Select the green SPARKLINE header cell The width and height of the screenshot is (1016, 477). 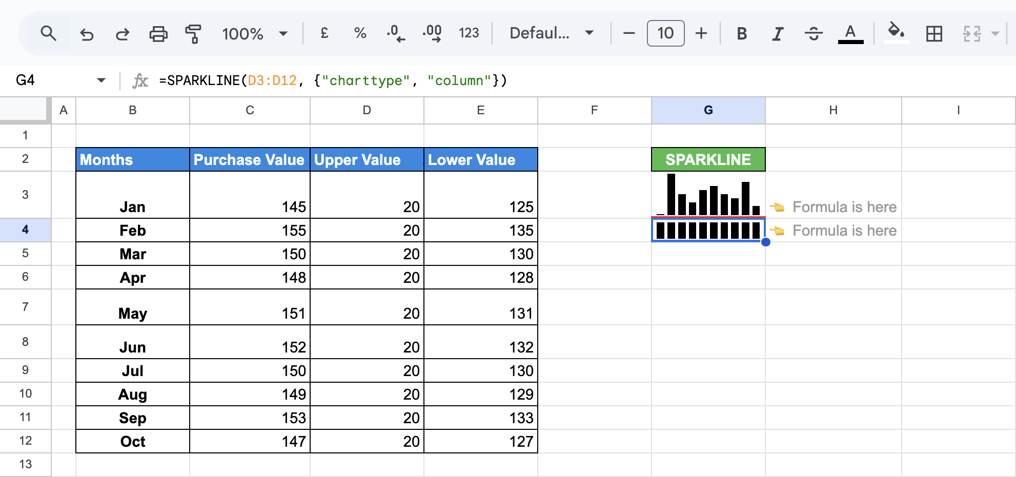[708, 159]
